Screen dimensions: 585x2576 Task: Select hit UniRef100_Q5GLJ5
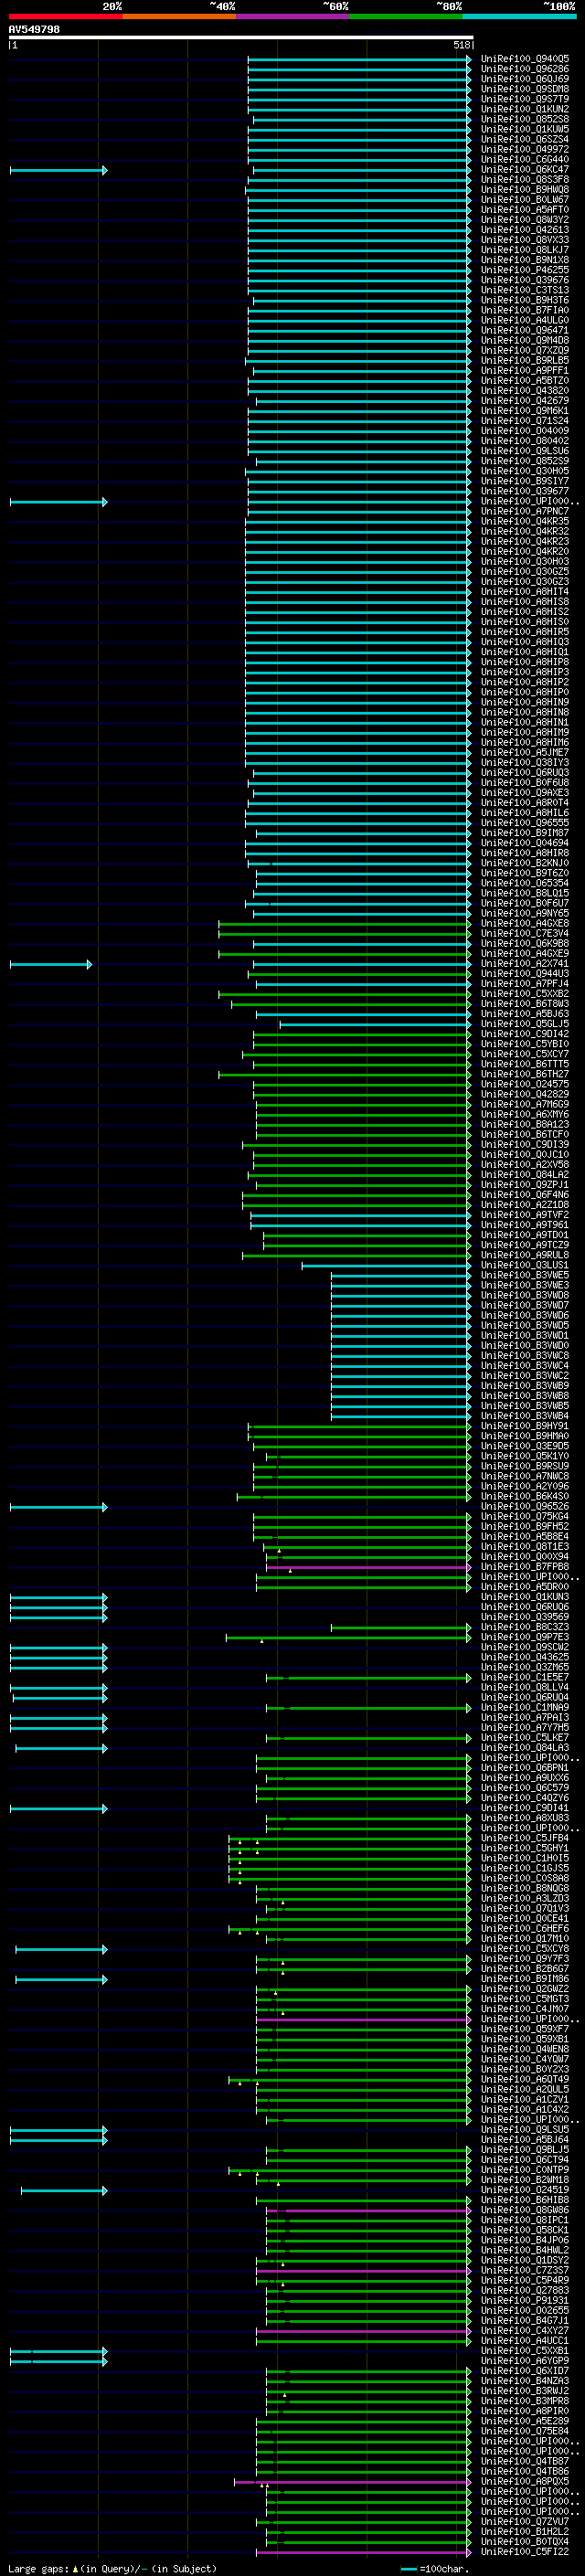click(525, 1024)
